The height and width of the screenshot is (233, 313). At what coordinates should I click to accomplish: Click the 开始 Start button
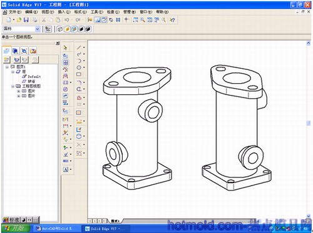15,229
